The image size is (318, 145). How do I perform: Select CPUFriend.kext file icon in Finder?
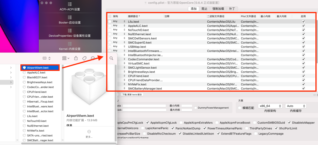(24, 92)
